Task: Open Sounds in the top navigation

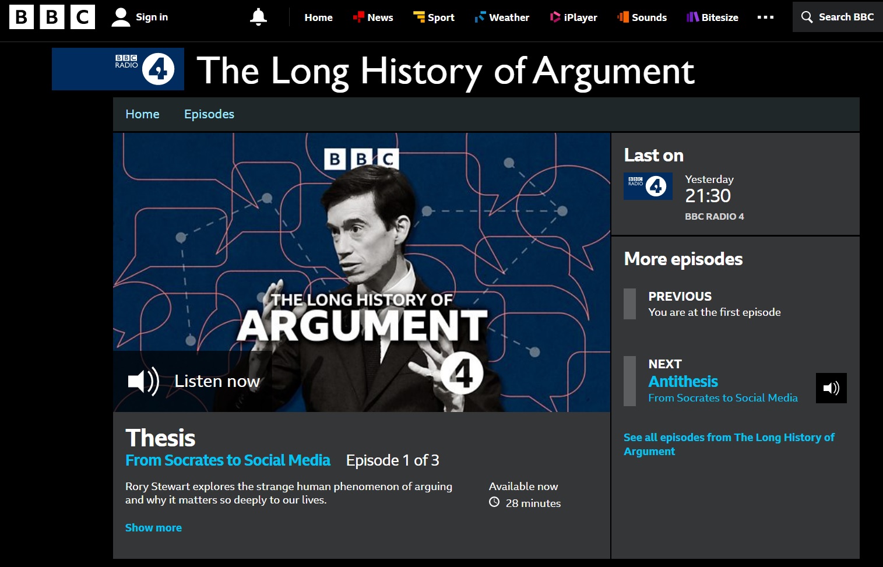Action: tap(642, 17)
